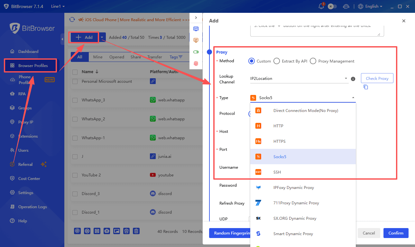Check the Personal Microsoft account row

point(75,81)
